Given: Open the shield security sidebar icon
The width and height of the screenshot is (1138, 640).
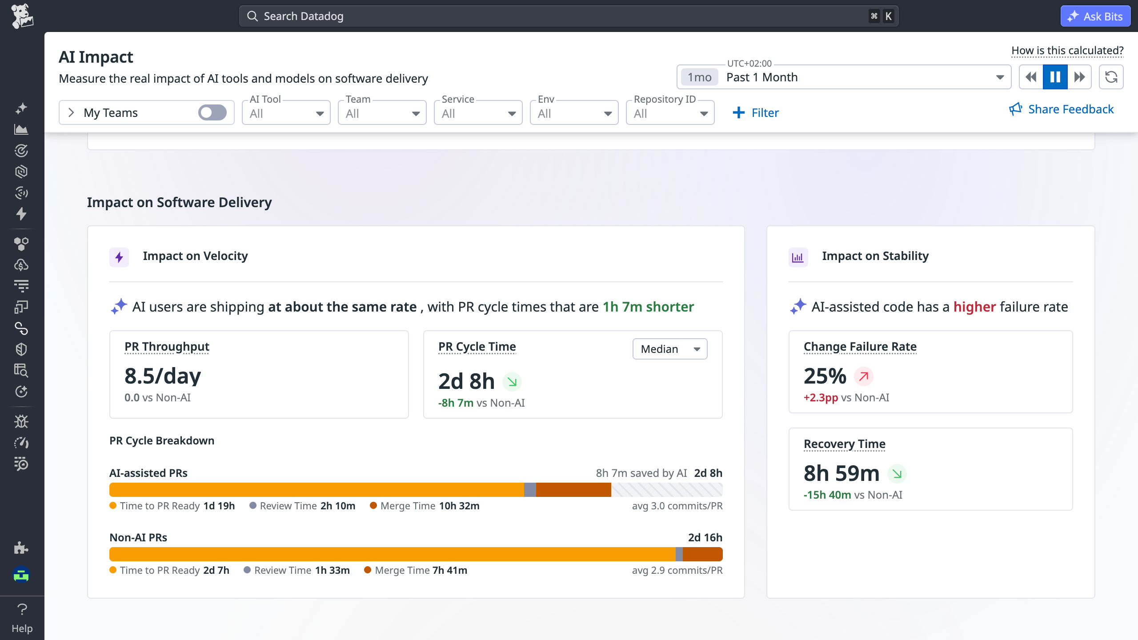Looking at the screenshot, I should point(21,349).
